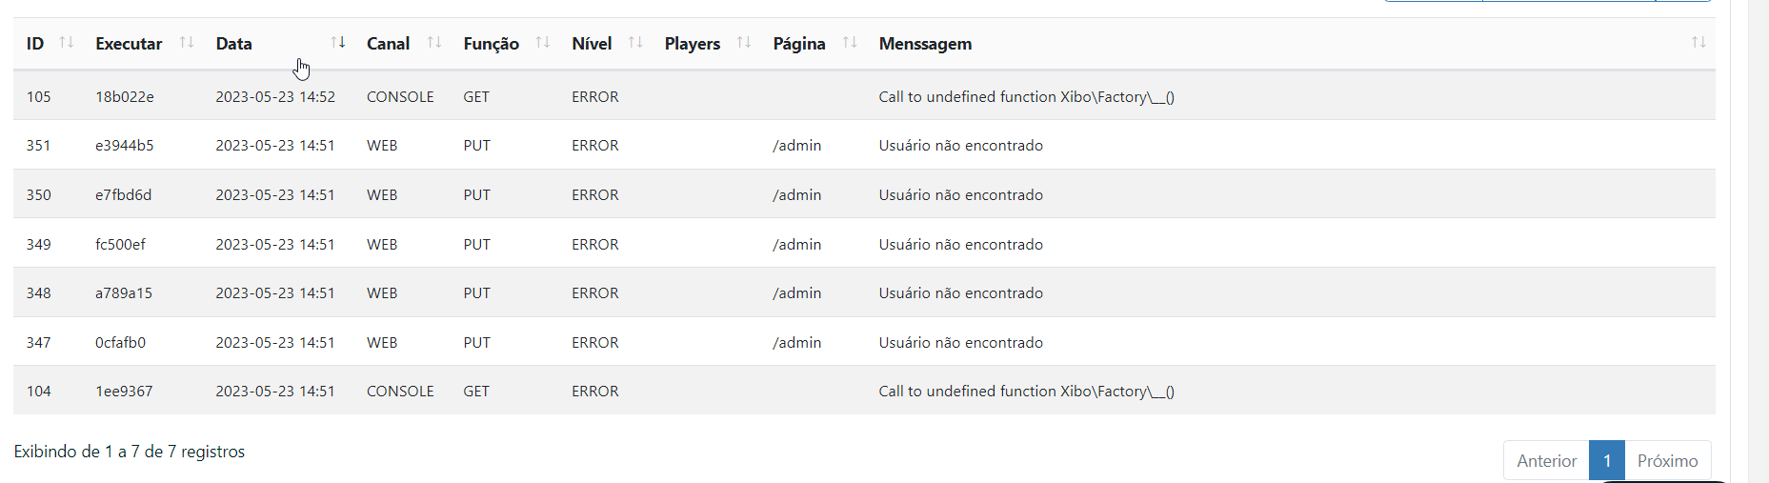Screen dimensions: 1769x483
Task: Click the Data column header label
Action: [234, 44]
